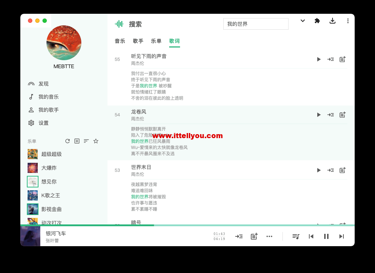Open more options for the playing track

pos(269,236)
